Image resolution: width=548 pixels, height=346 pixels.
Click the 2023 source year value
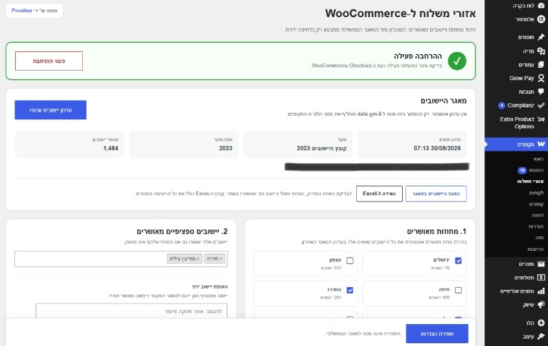pos(225,148)
